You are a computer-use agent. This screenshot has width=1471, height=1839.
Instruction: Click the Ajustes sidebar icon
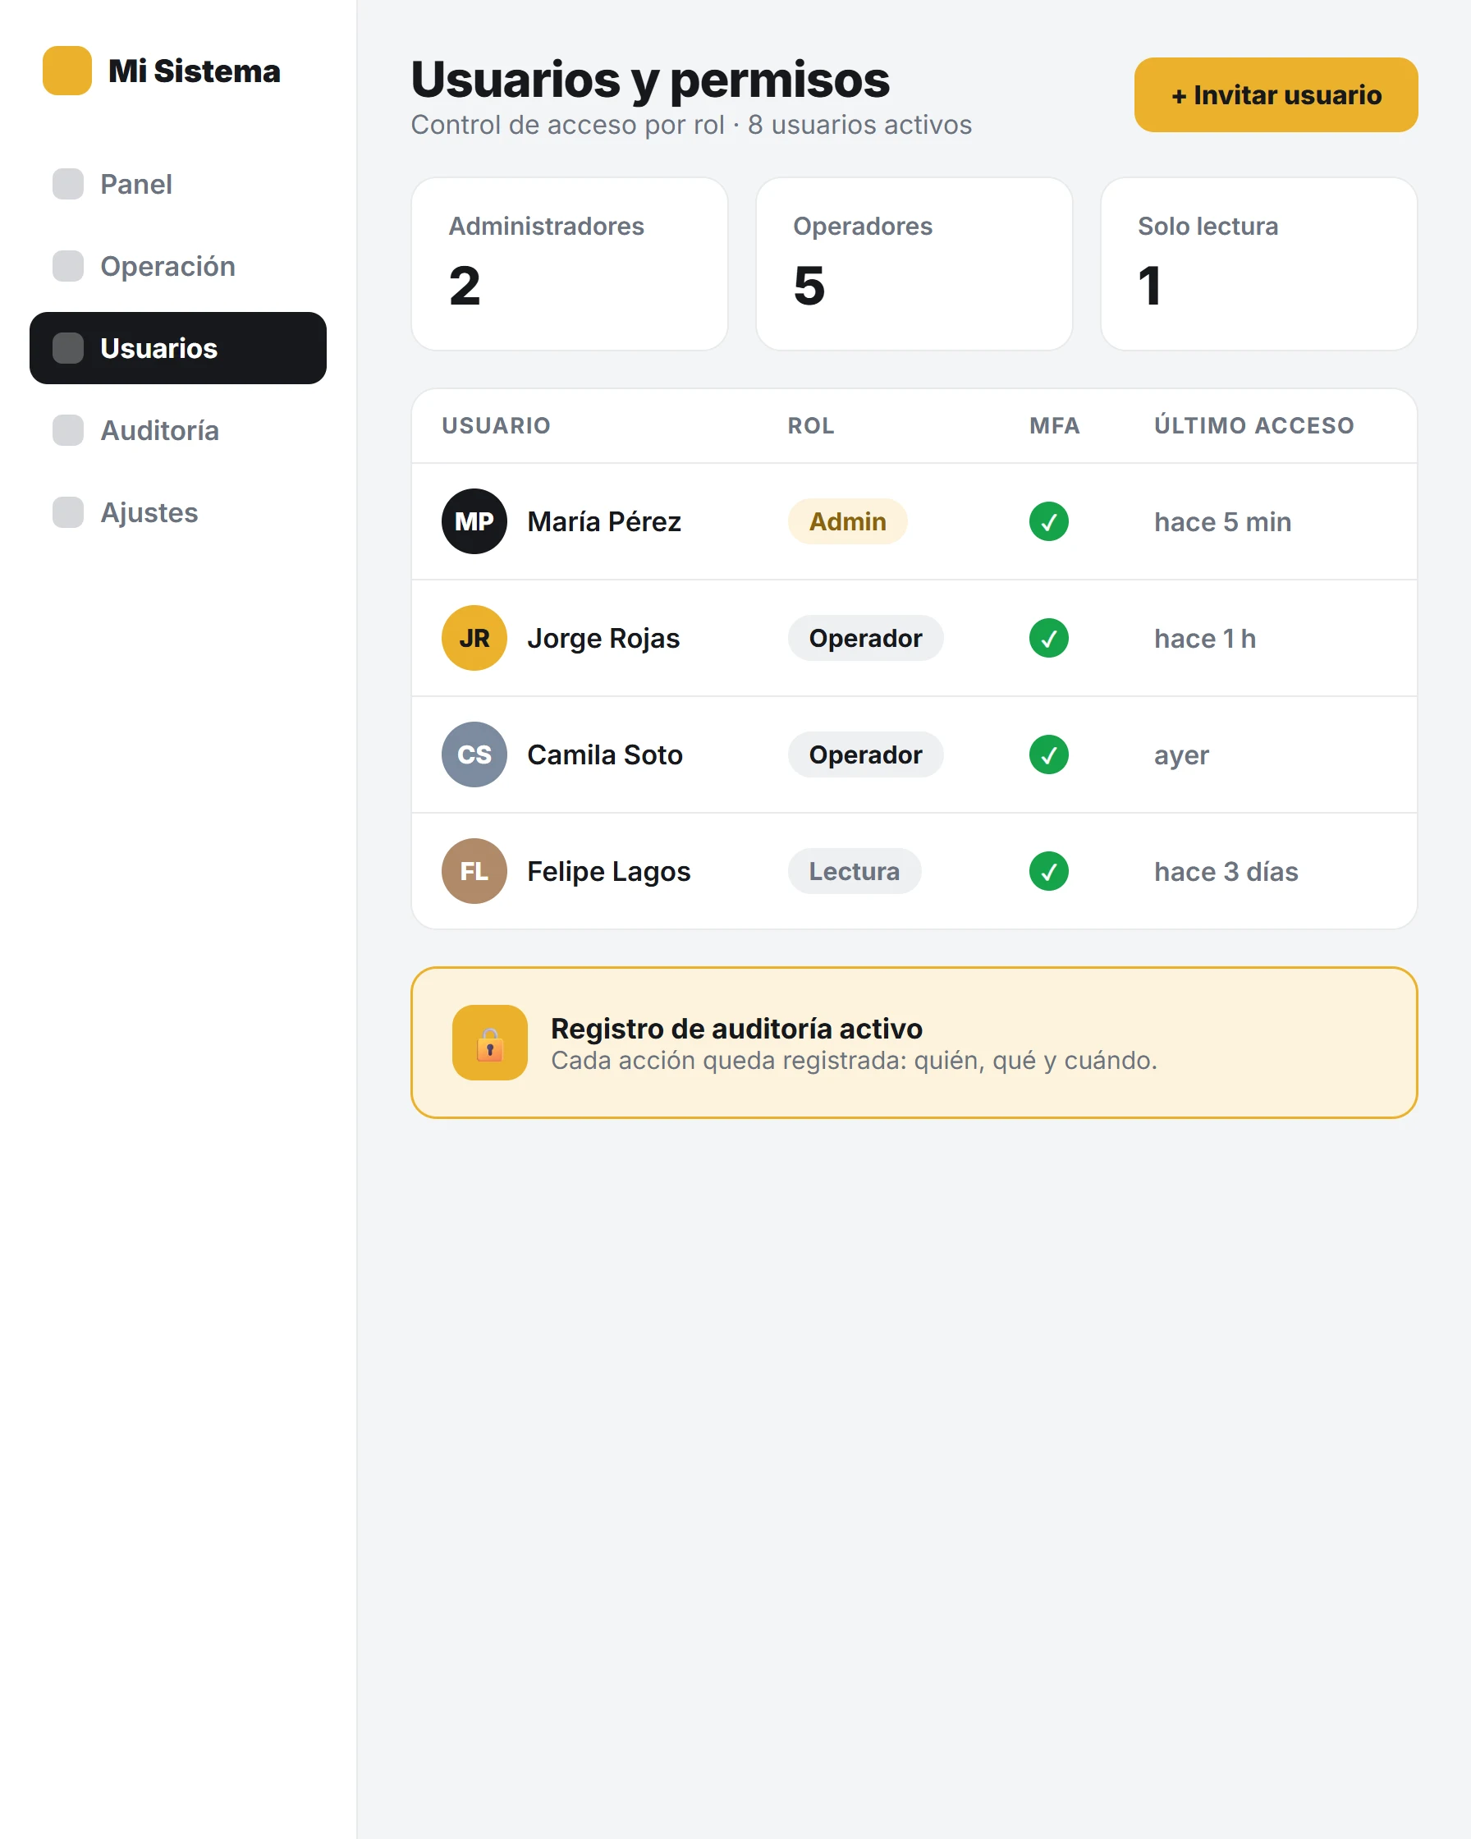click(68, 512)
